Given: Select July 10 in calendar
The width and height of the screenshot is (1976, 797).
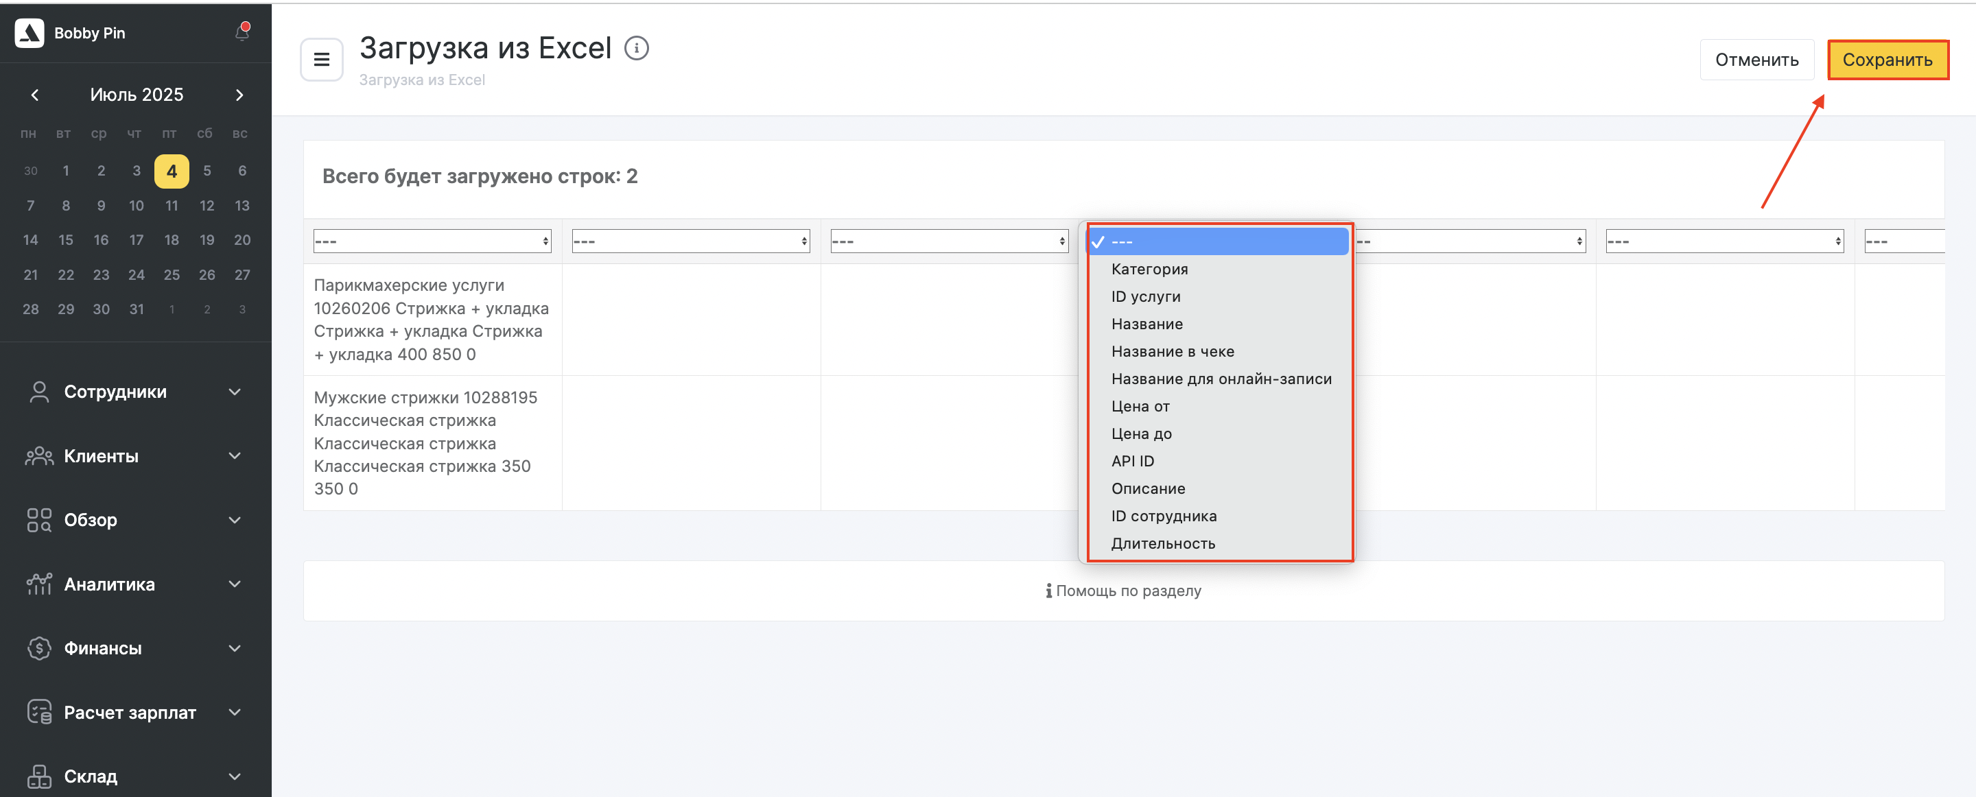Looking at the screenshot, I should tap(137, 206).
